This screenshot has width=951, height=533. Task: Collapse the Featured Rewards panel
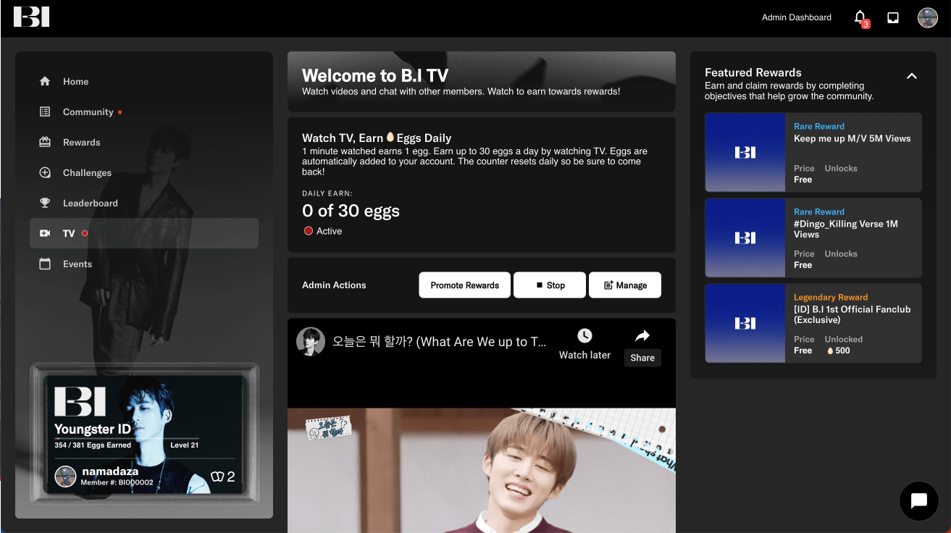point(912,76)
